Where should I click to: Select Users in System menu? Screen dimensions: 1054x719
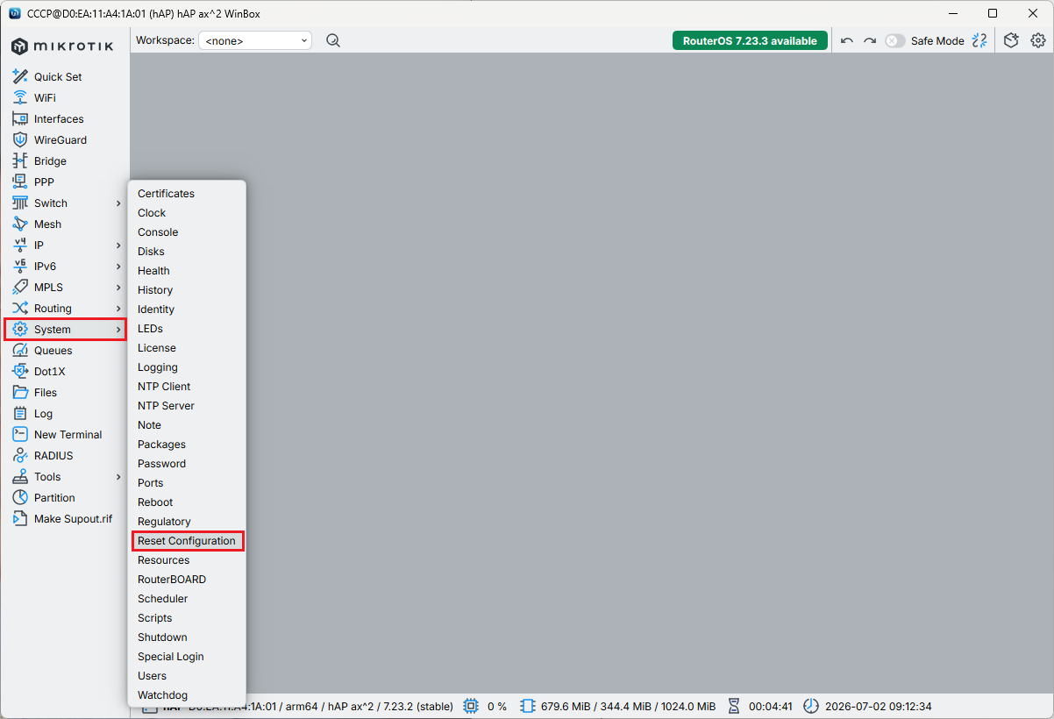[x=152, y=676]
